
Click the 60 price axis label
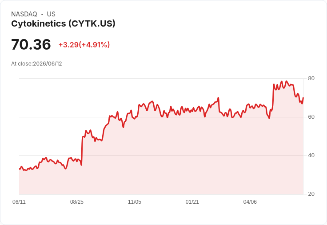(311, 117)
